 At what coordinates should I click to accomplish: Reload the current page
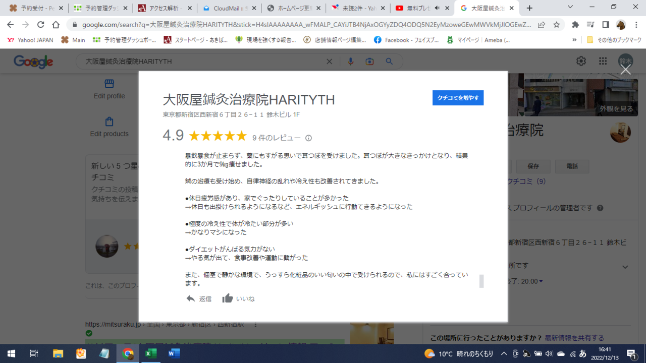(x=40, y=25)
